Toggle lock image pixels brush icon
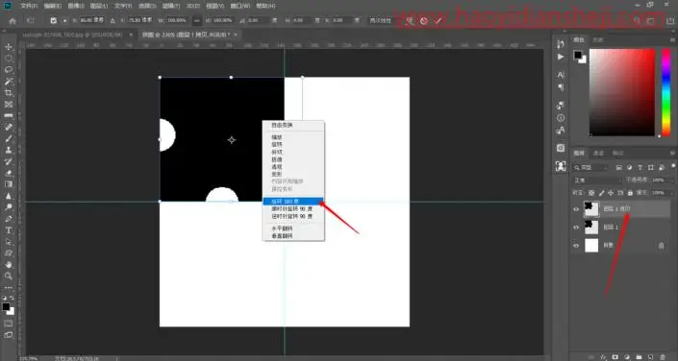The height and width of the screenshot is (361, 678). coord(601,193)
